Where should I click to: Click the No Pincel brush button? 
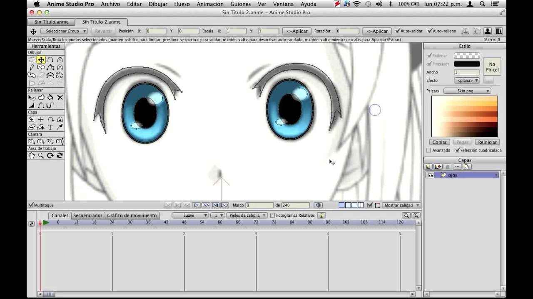click(x=492, y=67)
